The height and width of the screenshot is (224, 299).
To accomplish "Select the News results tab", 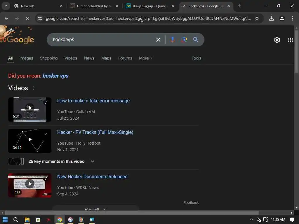I will pos(89,58).
